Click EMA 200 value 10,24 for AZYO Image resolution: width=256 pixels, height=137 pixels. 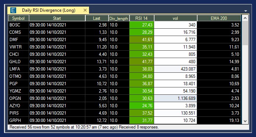tap(219, 105)
